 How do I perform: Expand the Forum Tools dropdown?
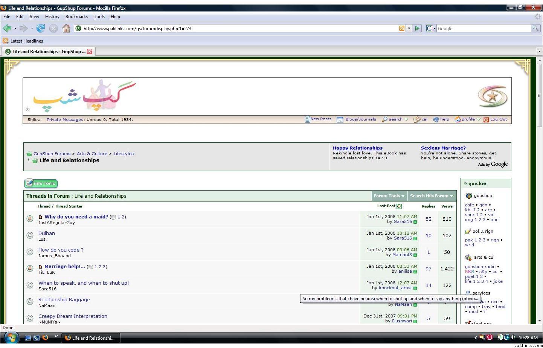(389, 196)
